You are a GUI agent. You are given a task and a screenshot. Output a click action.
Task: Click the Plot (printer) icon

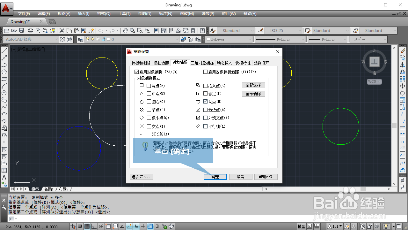(x=31, y=31)
